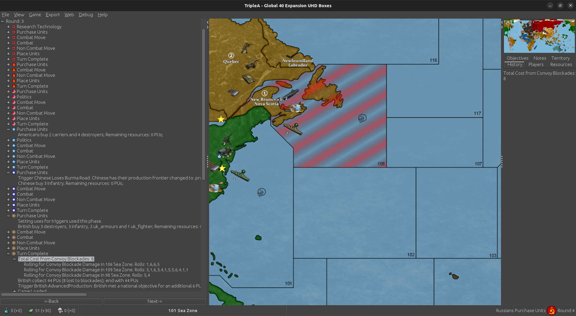Click the Russian hammer and sickle status icon
This screenshot has height=316, width=576.
551,311
